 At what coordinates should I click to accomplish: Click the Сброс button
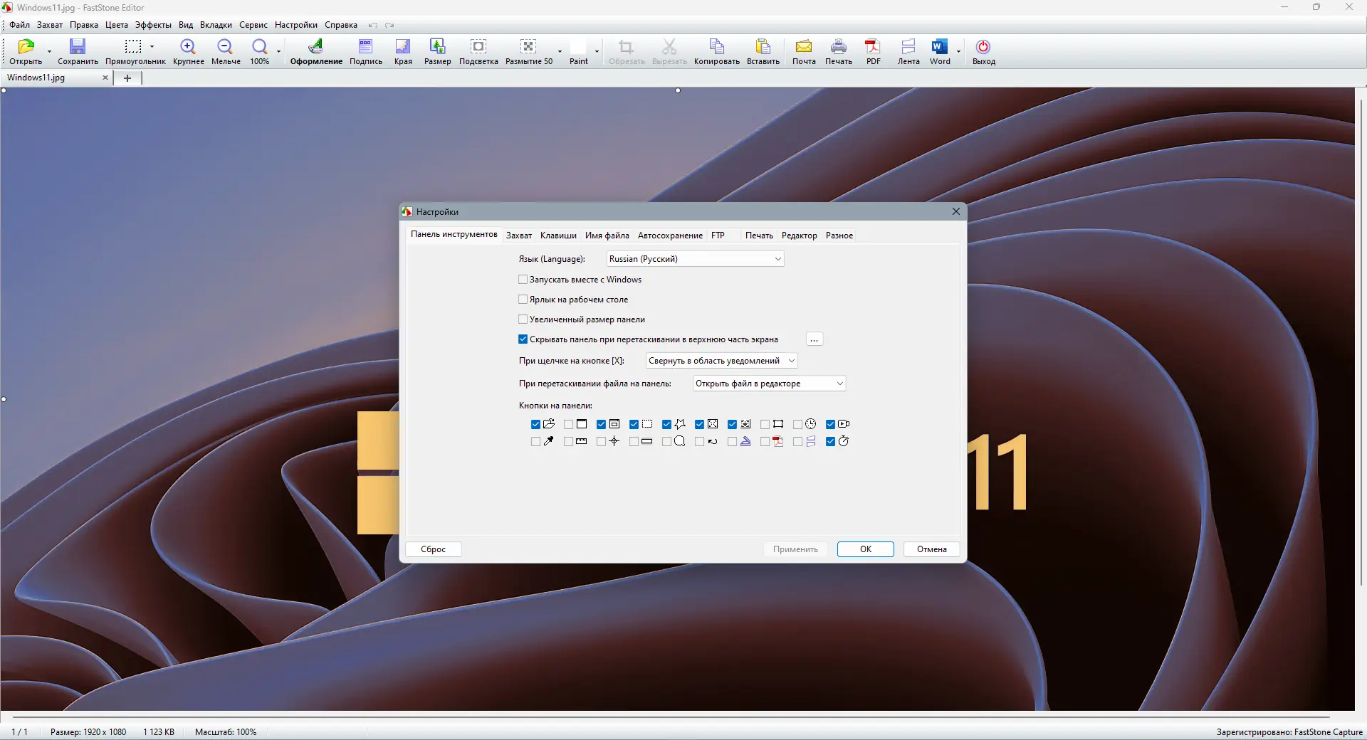click(433, 549)
